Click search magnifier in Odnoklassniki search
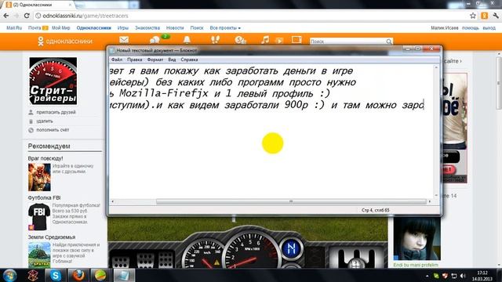This screenshot has height=282, width=502. click(x=389, y=42)
